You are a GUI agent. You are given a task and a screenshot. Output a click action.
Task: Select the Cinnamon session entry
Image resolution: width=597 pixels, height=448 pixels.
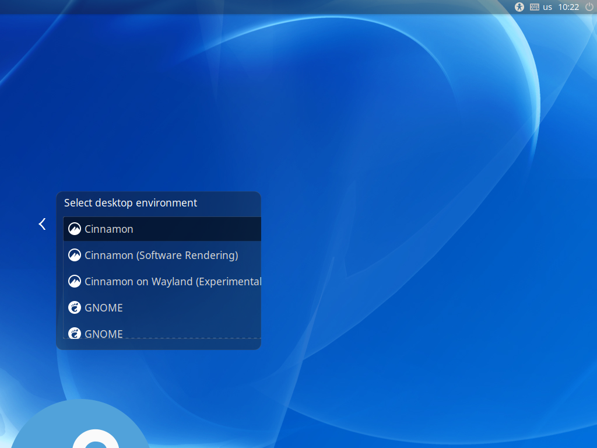click(x=162, y=229)
